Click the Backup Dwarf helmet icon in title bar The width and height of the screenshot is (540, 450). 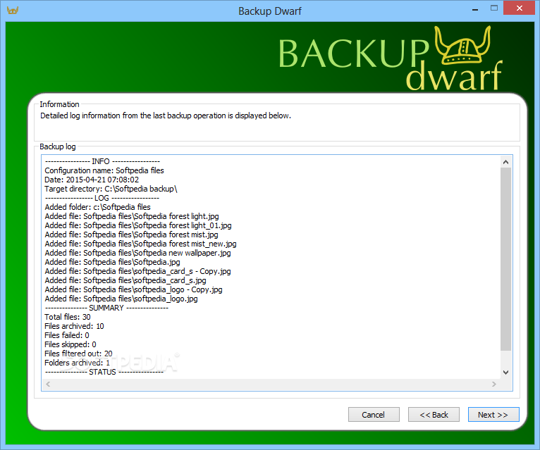click(13, 10)
